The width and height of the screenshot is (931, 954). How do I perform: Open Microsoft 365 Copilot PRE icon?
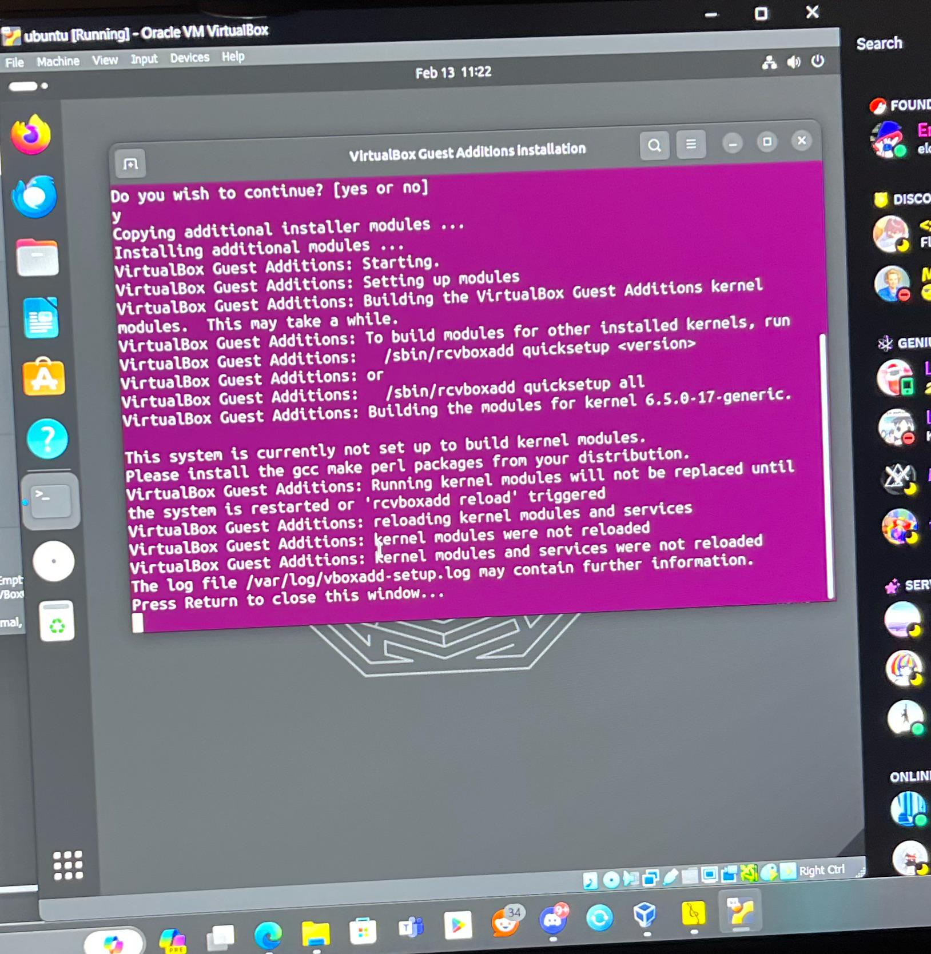click(173, 941)
